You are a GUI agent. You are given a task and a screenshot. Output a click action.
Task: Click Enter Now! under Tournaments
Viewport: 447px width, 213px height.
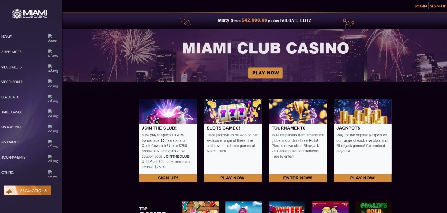[298, 178]
